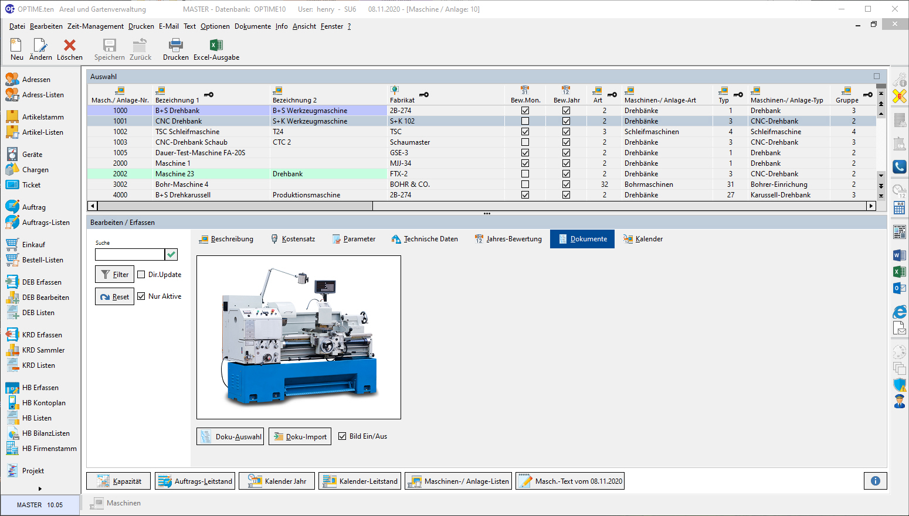Click the table scroll-down arrow

click(x=881, y=175)
